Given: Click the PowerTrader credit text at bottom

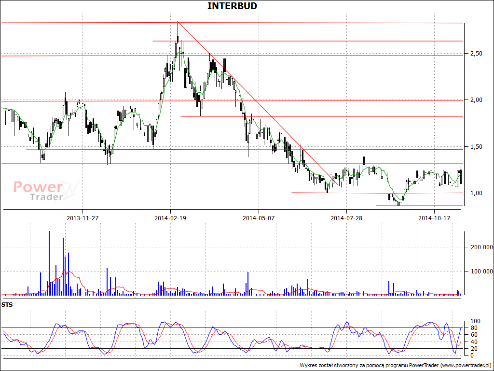Looking at the screenshot, I should point(396,365).
